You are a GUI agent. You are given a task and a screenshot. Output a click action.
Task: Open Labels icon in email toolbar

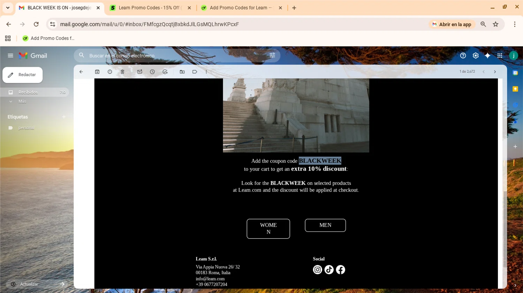pyautogui.click(x=195, y=72)
